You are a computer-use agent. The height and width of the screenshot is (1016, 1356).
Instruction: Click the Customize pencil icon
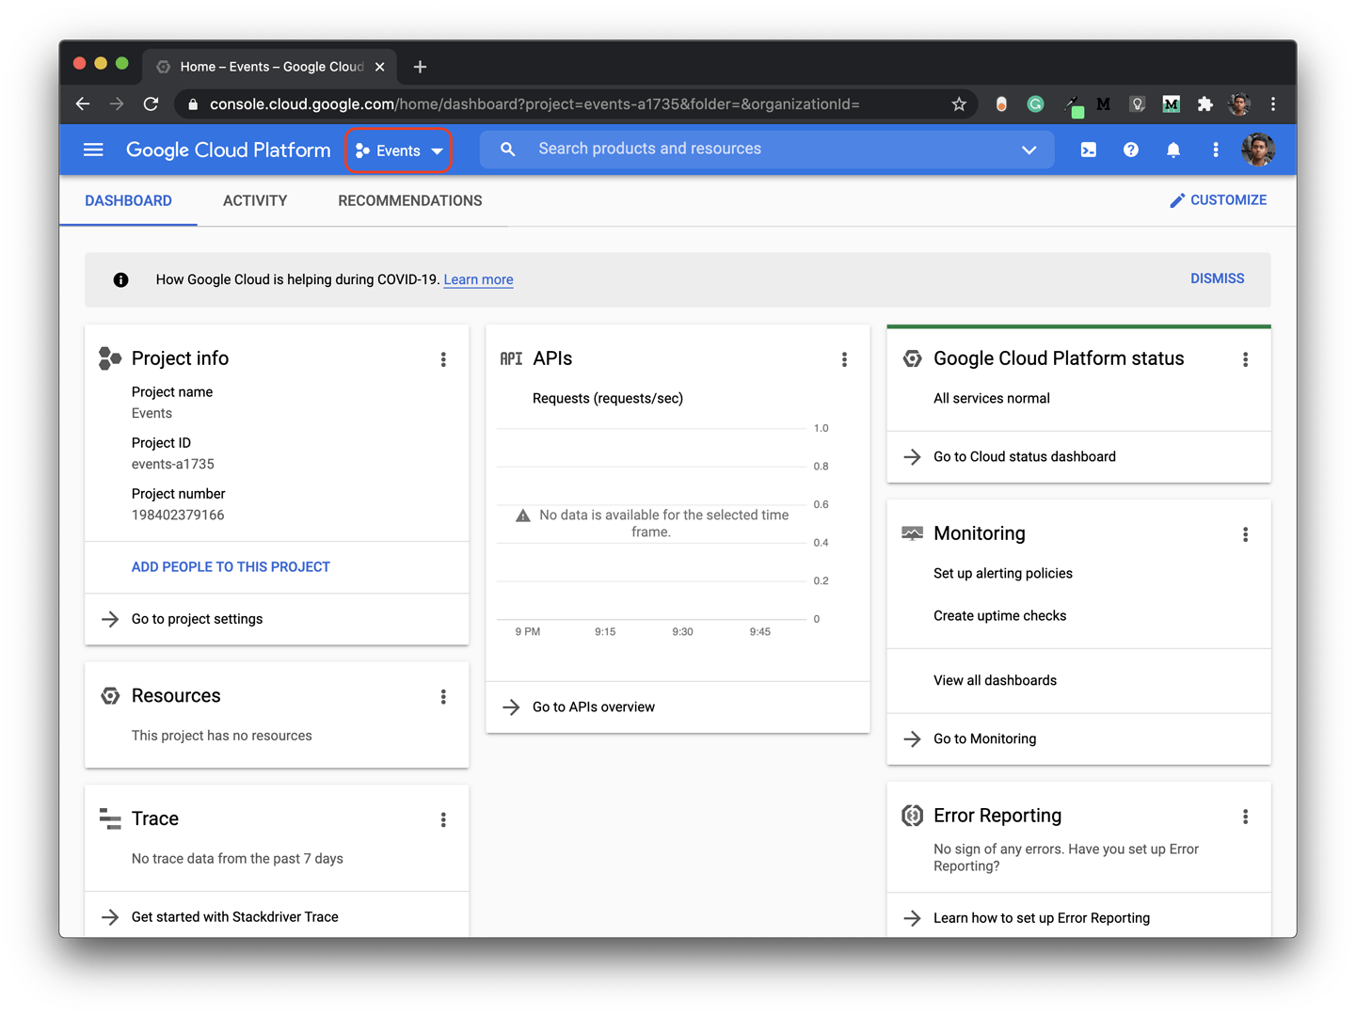point(1176,199)
